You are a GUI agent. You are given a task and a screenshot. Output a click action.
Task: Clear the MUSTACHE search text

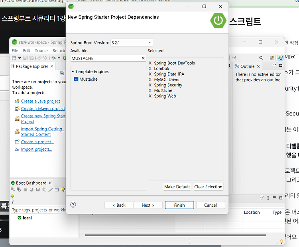(x=143, y=58)
